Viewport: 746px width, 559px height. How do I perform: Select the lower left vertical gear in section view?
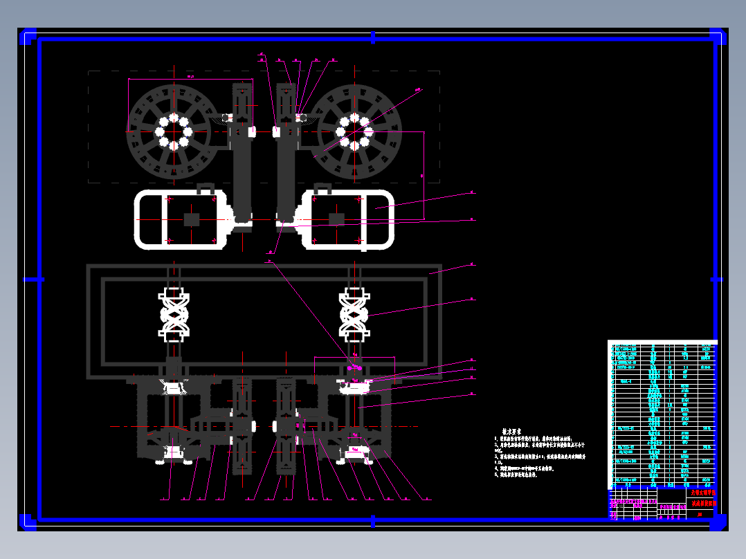click(x=242, y=426)
